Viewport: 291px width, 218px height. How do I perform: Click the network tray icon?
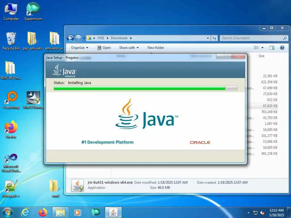tap(255, 213)
